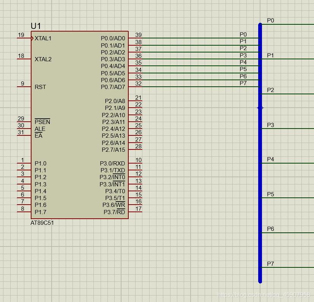
Task: Click the red pin stub numbered 14 at P3.4/T0
Action: click(x=135, y=191)
